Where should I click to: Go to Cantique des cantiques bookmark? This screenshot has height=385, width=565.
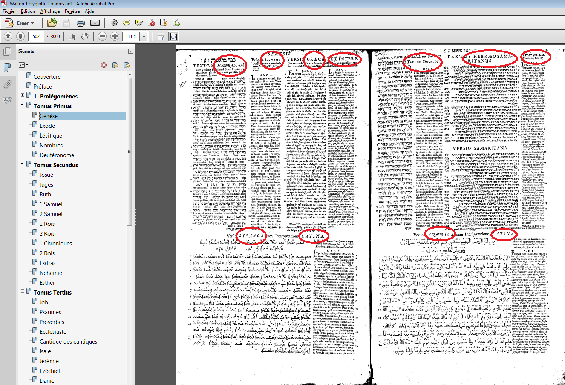pos(68,342)
